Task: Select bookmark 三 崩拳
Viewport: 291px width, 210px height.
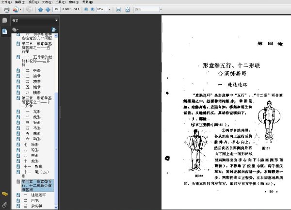Action: (x=33, y=76)
